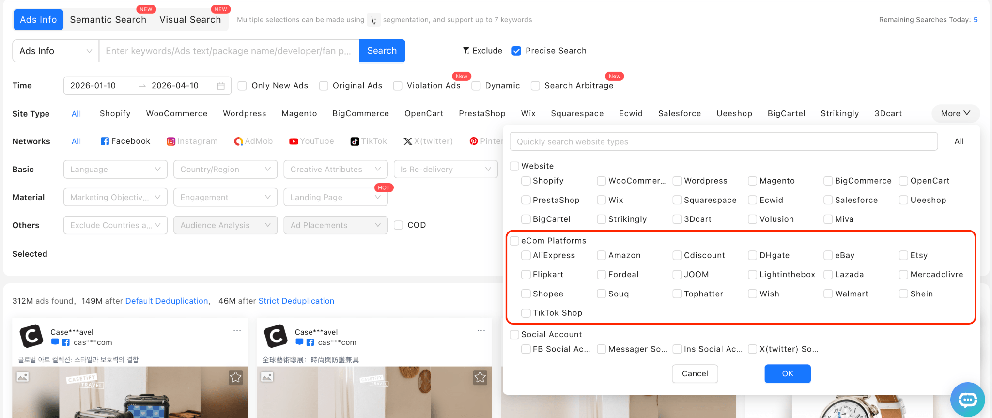The height and width of the screenshot is (418, 992).
Task: Click the desktop device icon on first card
Action: click(x=55, y=342)
